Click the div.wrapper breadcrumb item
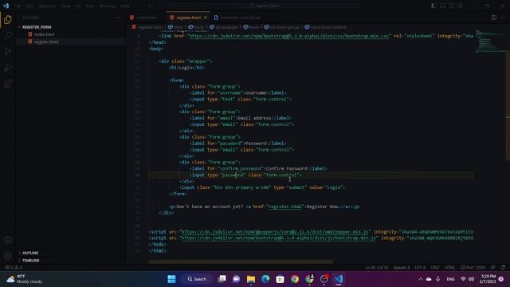This screenshot has height=287, width=510. (224, 27)
